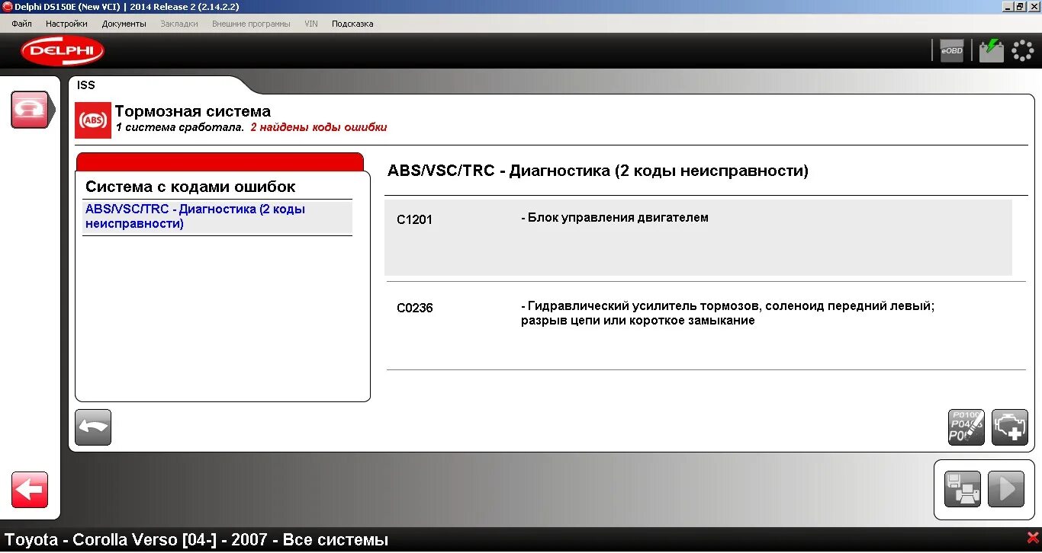This screenshot has height=553, width=1042.
Task: Click the '1 система сработала.' status text
Action: pos(180,127)
